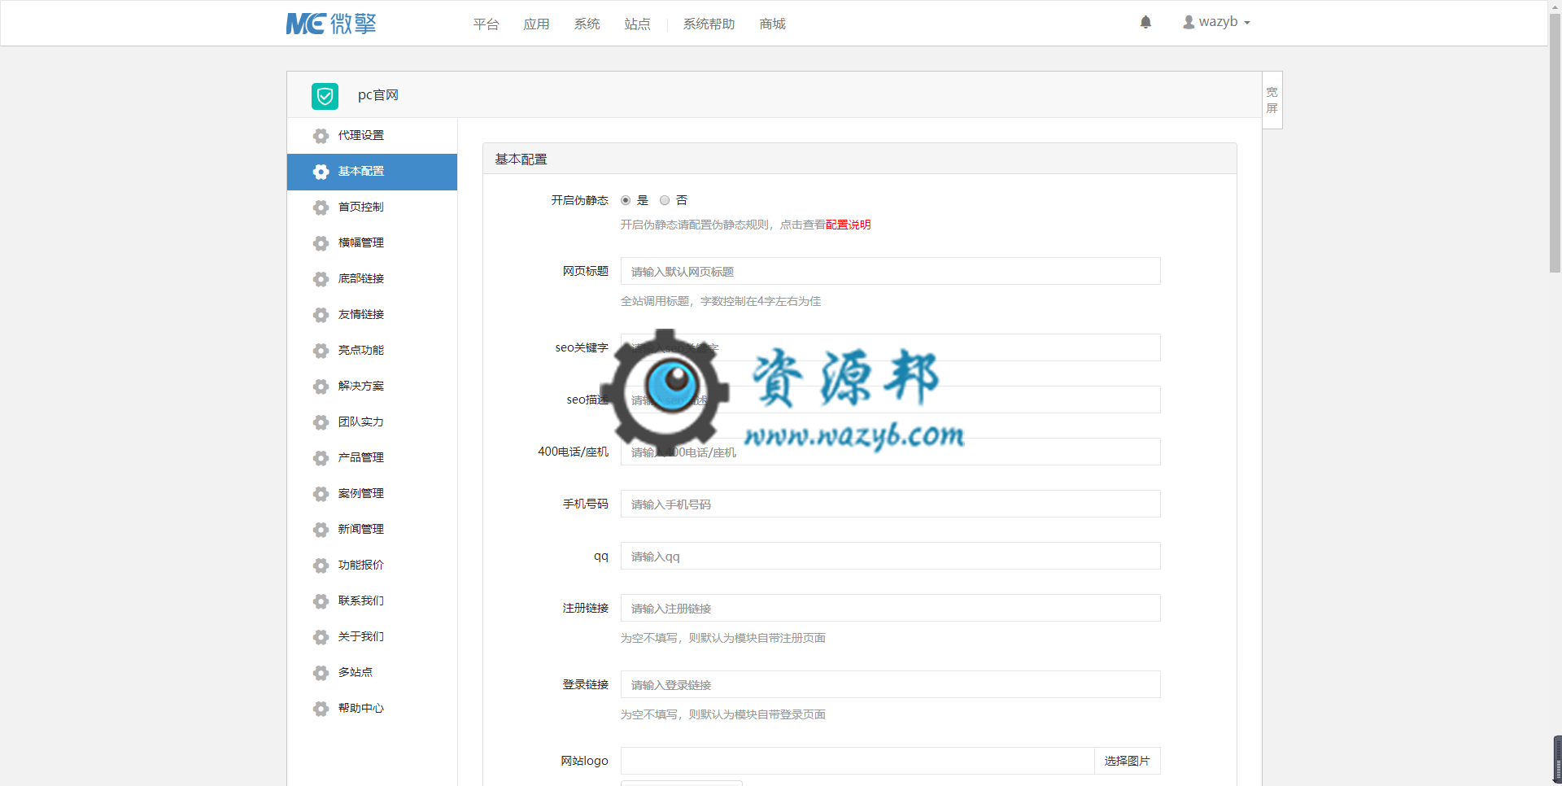This screenshot has width=1562, height=786.
Task: Click the gear icon beside 基本配置
Action: pyautogui.click(x=321, y=172)
